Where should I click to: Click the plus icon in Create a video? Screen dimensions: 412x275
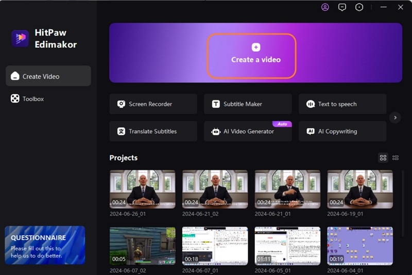(x=256, y=47)
